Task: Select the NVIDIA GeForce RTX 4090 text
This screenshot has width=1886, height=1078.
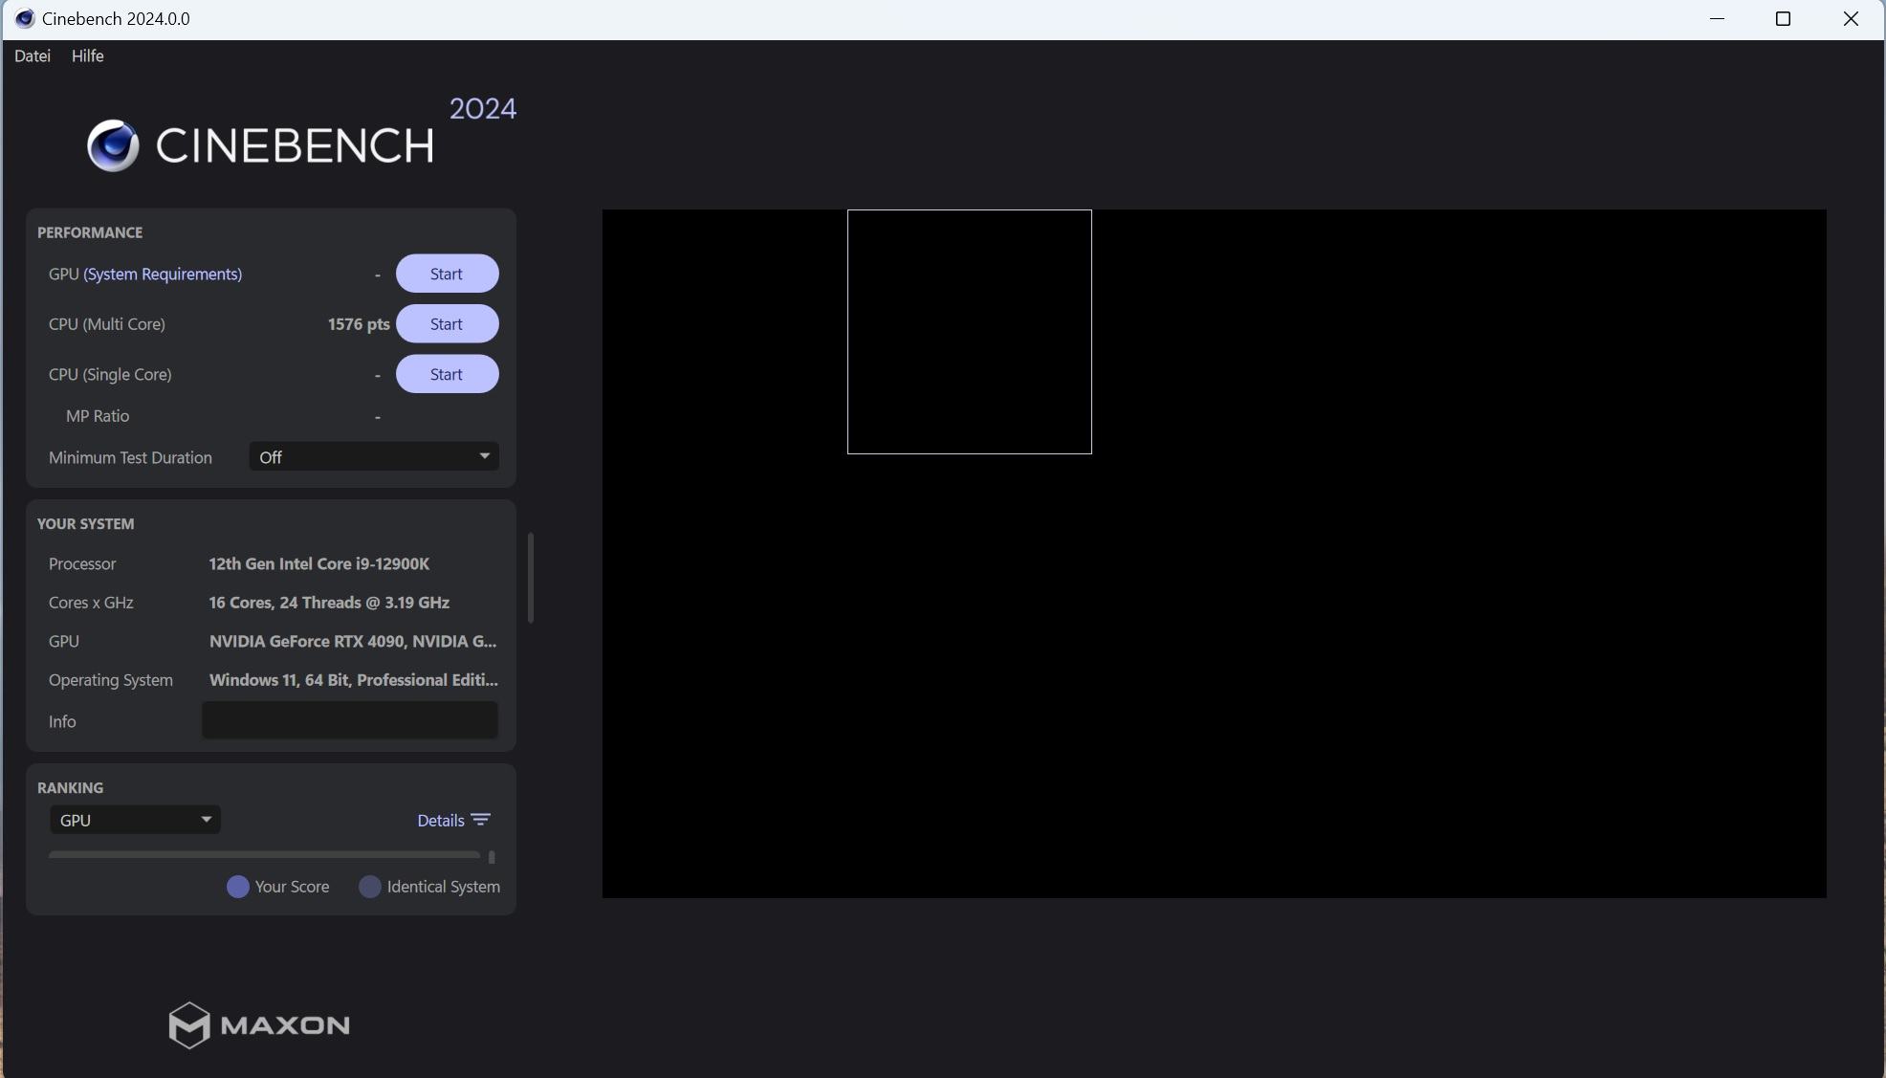Action: (353, 642)
